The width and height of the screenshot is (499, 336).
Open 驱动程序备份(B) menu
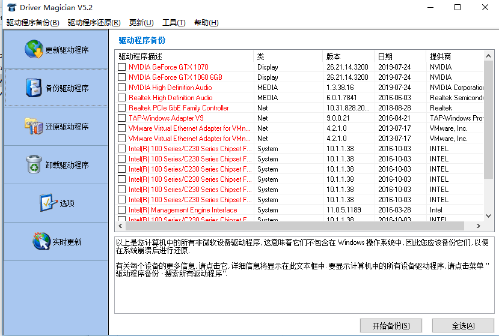(33, 23)
